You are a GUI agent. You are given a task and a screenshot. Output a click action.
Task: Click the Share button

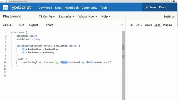pos(50,25)
